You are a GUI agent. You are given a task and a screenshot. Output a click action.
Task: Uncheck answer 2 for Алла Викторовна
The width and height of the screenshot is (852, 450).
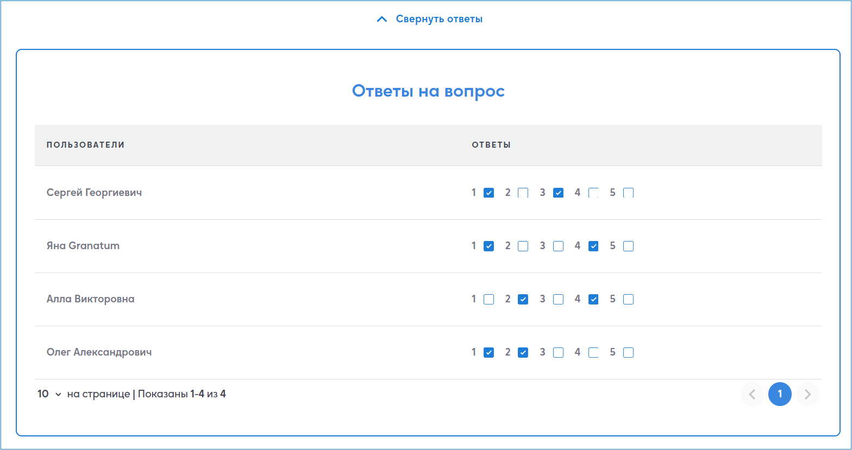click(x=523, y=299)
